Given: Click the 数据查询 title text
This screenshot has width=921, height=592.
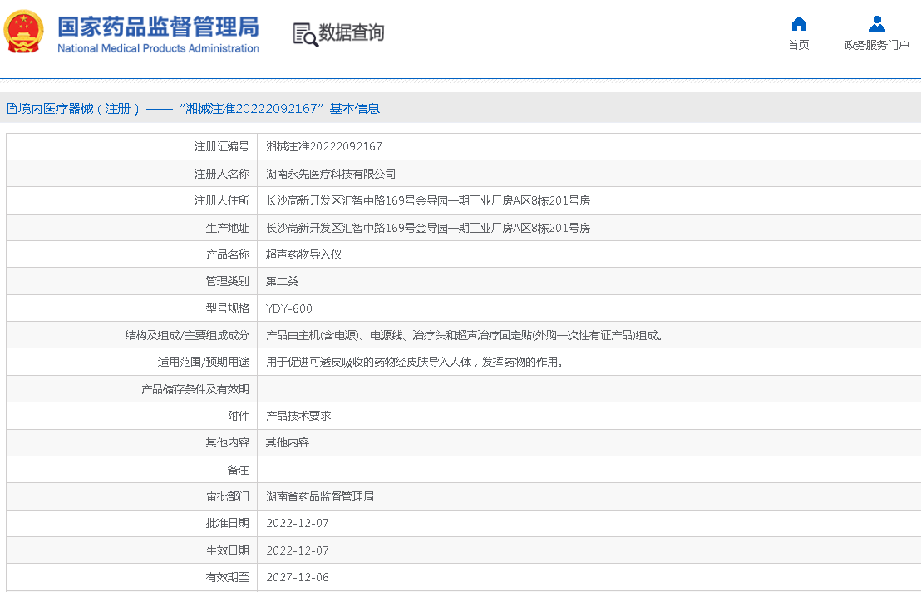Looking at the screenshot, I should pos(352,33).
